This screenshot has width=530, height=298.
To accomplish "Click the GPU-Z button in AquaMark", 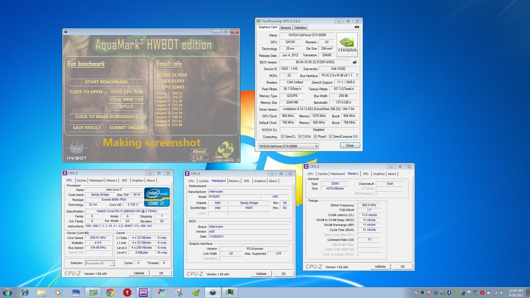I will (x=126, y=107).
